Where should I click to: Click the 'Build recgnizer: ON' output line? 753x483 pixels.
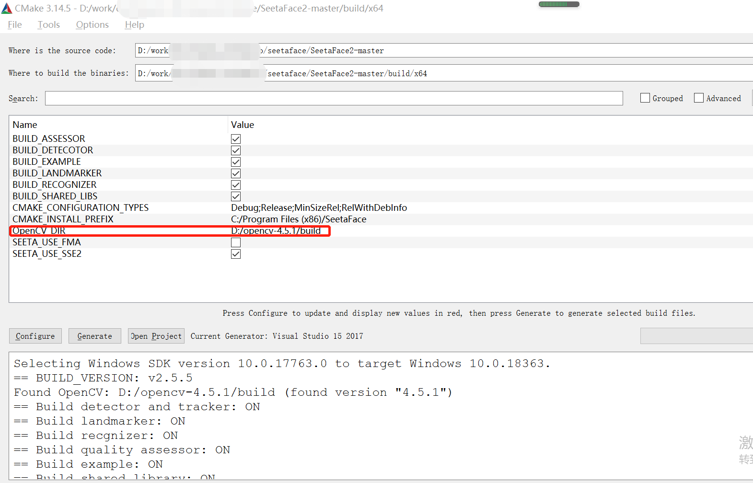(x=96, y=436)
